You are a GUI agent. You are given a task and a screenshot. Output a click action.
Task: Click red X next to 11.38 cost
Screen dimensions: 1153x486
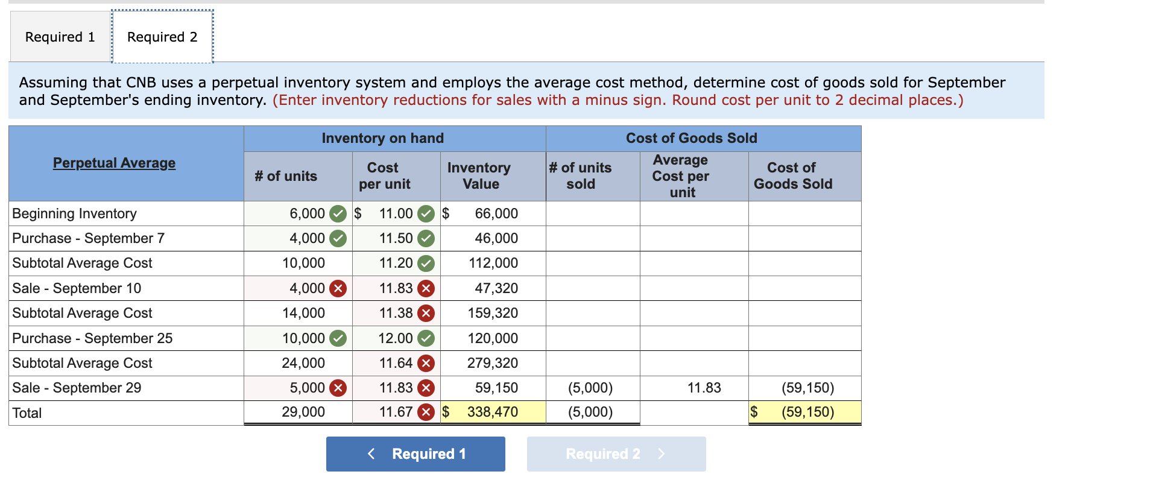tap(426, 313)
